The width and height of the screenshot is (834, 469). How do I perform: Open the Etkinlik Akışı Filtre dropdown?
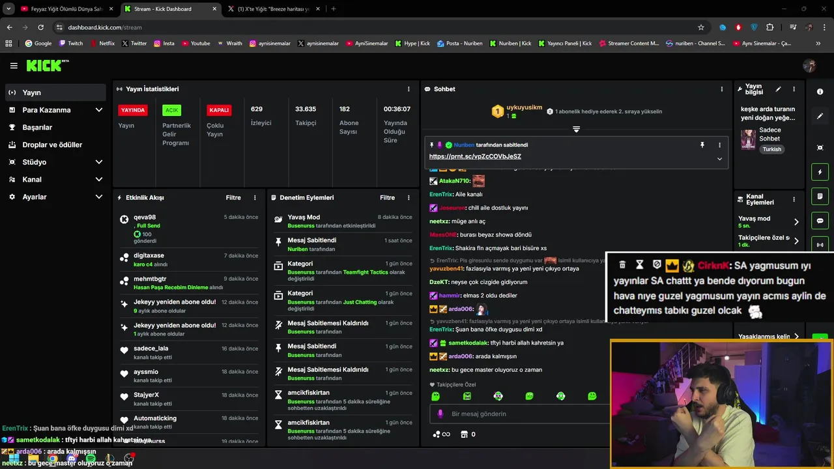pos(233,197)
